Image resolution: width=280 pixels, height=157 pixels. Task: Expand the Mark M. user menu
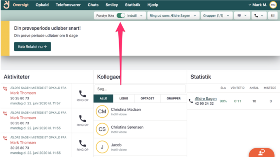[258, 5]
